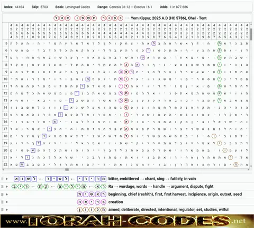This screenshot has width=254, height=228.
Task: Click the blue-boxed letter in row 10
Action: tap(88, 79)
